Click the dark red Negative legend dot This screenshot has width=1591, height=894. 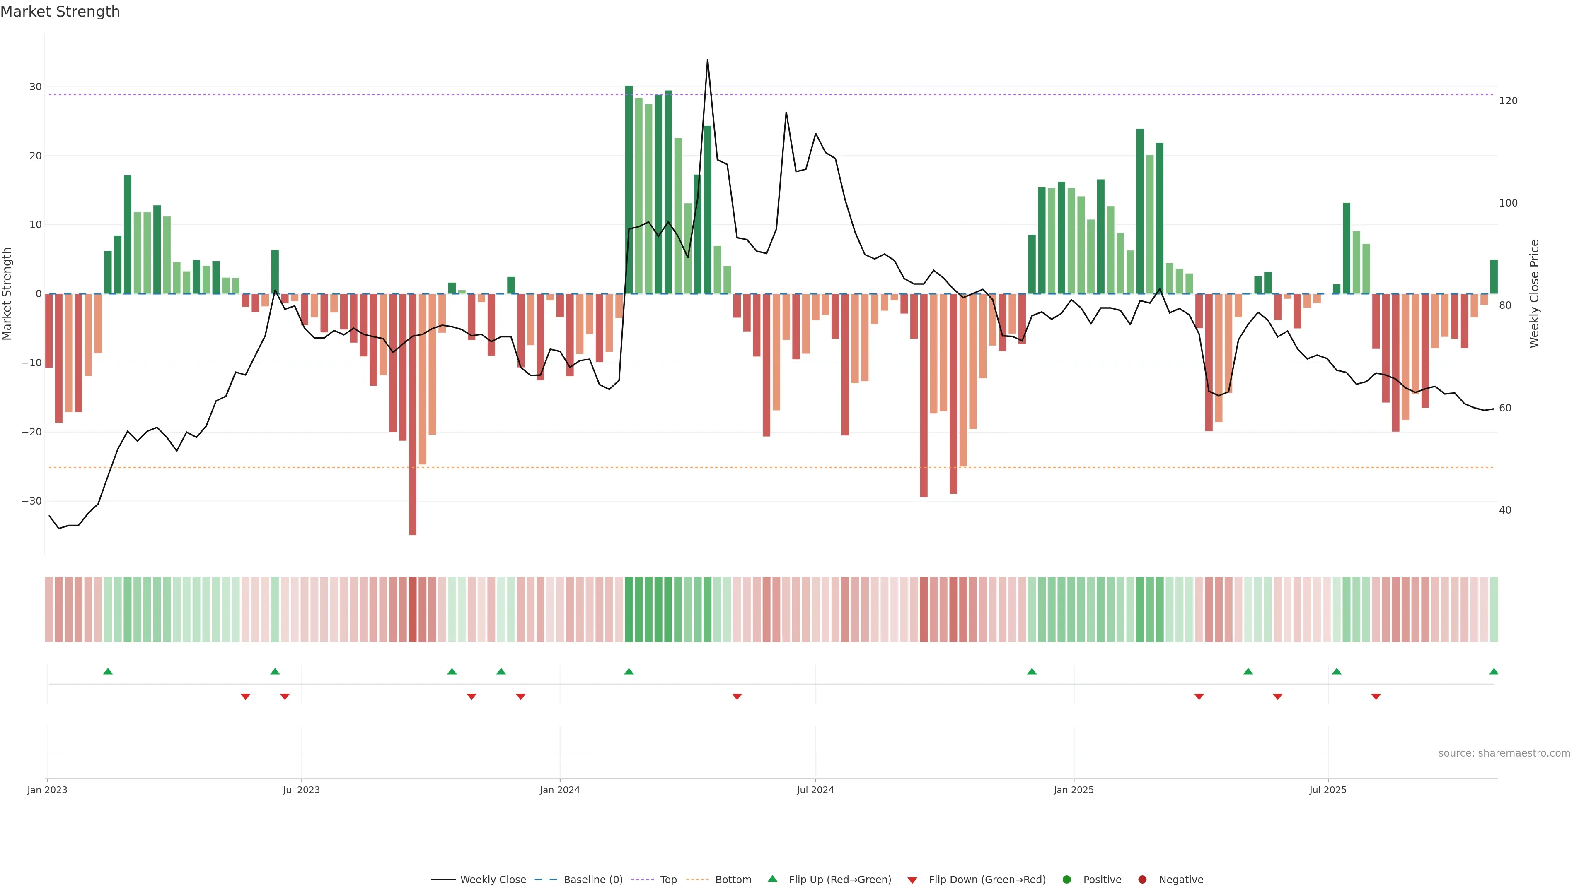(x=1142, y=880)
